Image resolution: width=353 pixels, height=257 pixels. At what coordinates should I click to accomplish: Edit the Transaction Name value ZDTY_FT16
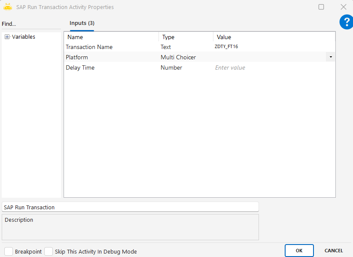(x=274, y=47)
